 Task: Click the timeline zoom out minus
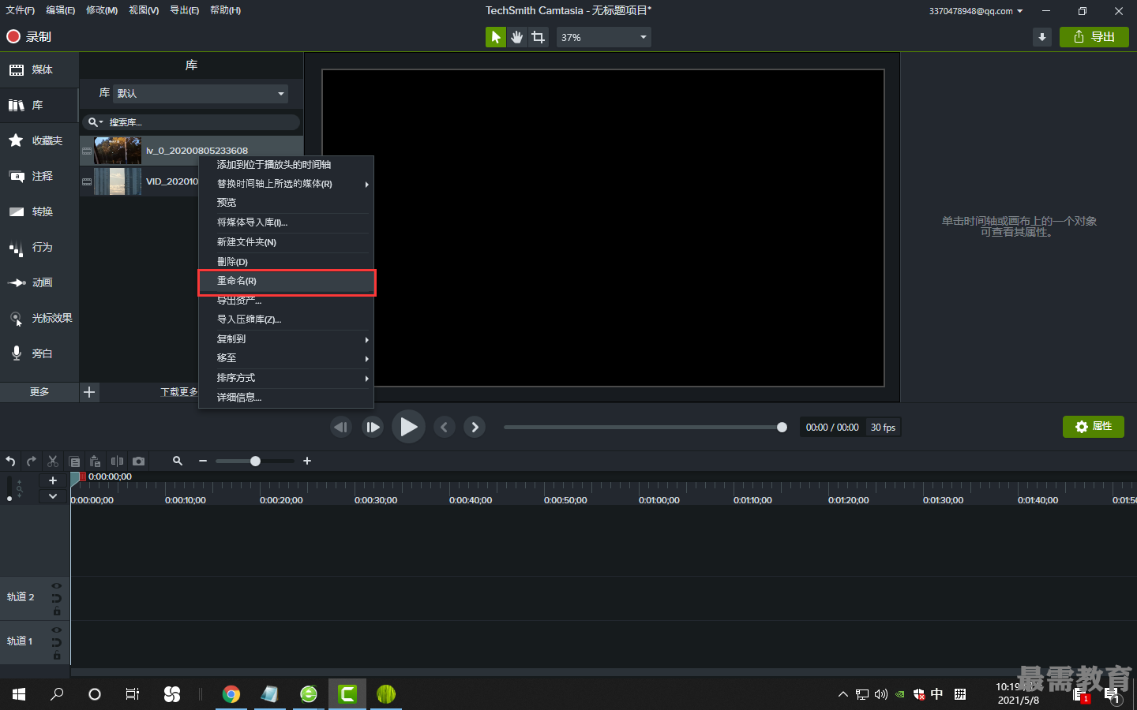(203, 461)
